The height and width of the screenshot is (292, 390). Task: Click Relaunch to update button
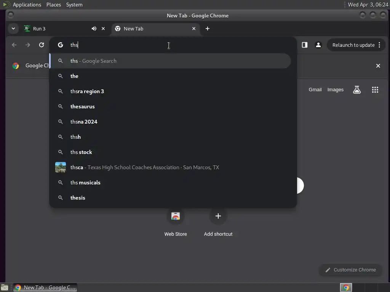[353, 45]
